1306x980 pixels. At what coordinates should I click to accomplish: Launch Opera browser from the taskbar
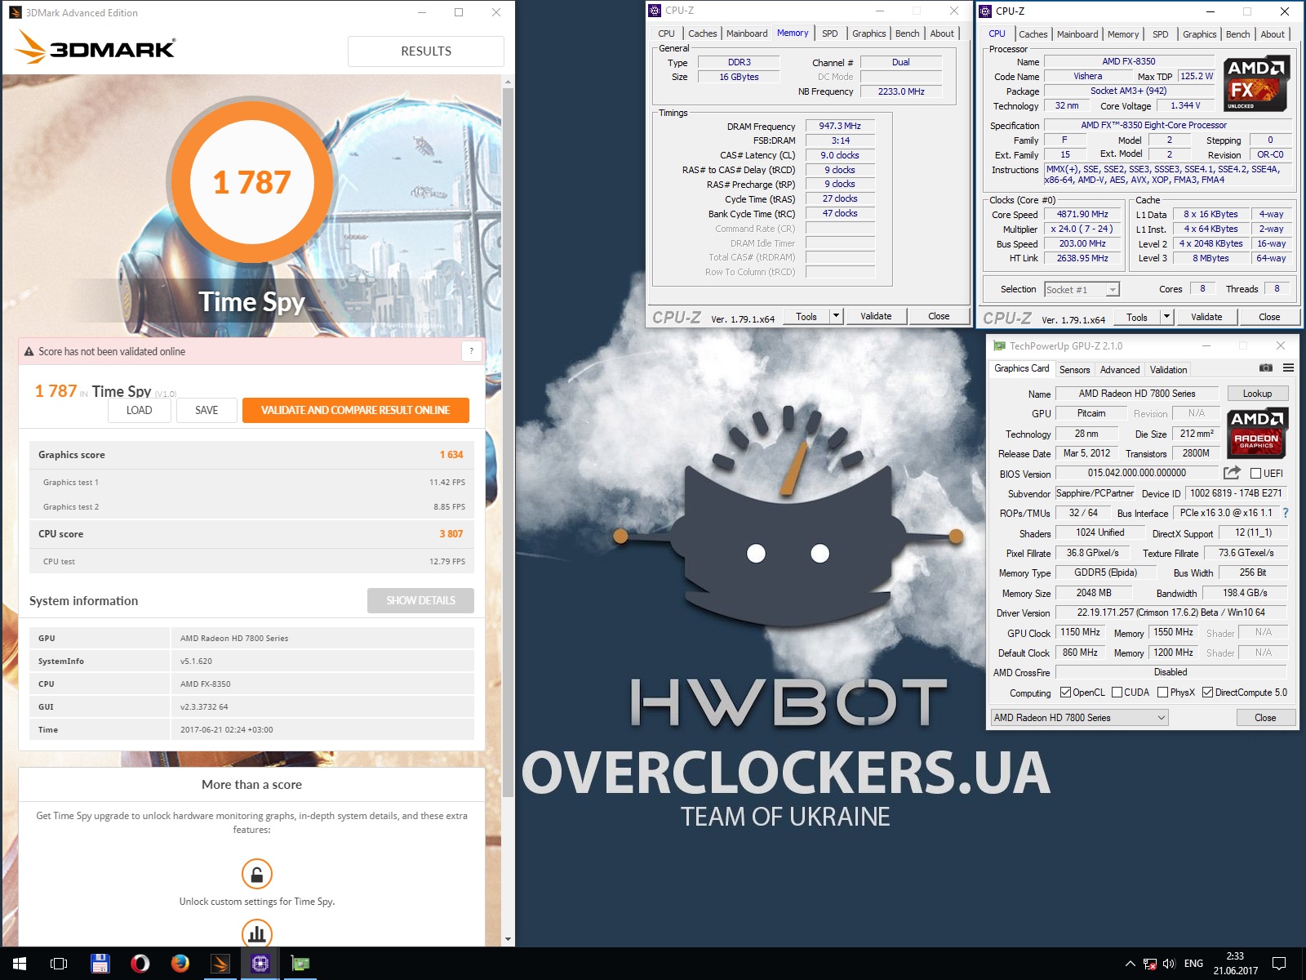(x=140, y=964)
